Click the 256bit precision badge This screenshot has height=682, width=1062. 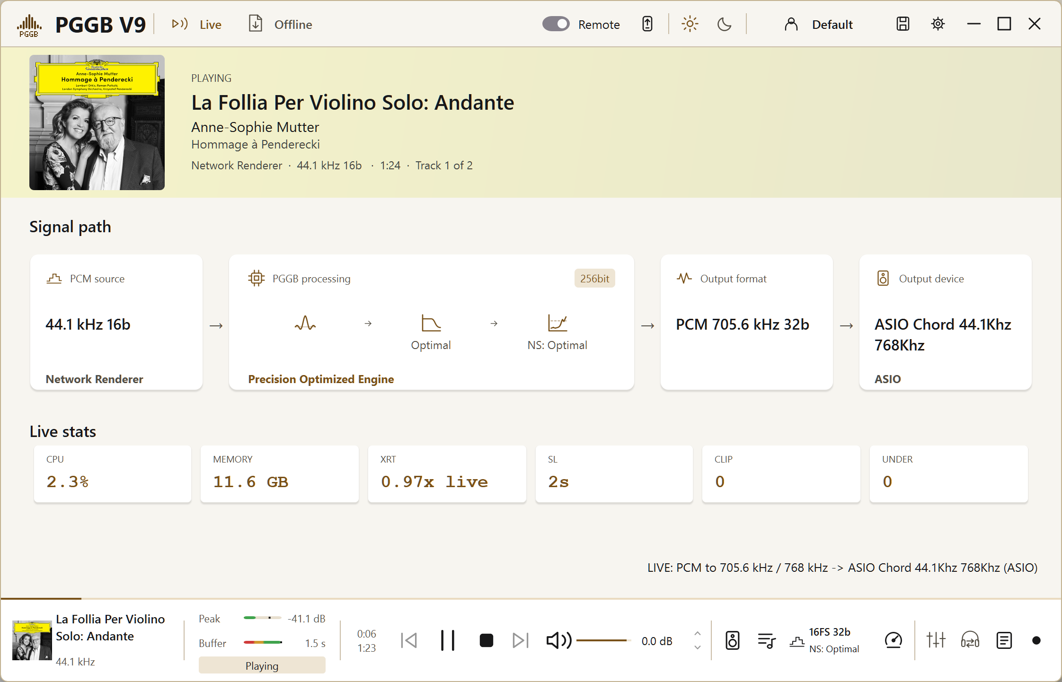click(x=594, y=279)
